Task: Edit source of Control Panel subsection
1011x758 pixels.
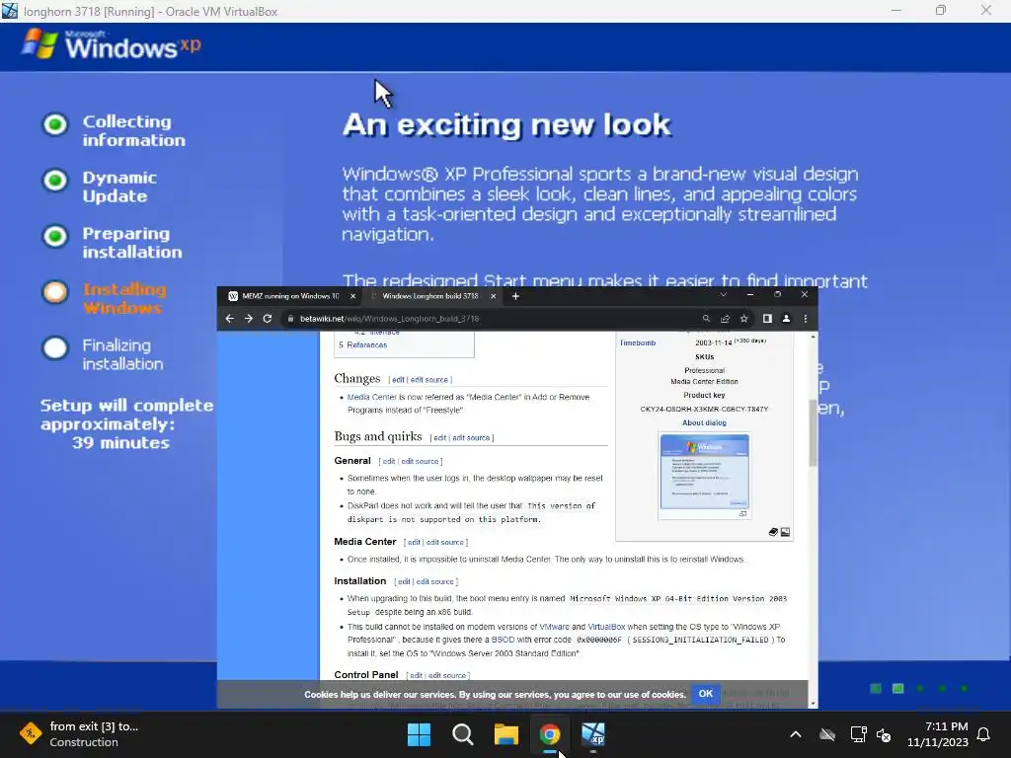Action: tap(447, 675)
